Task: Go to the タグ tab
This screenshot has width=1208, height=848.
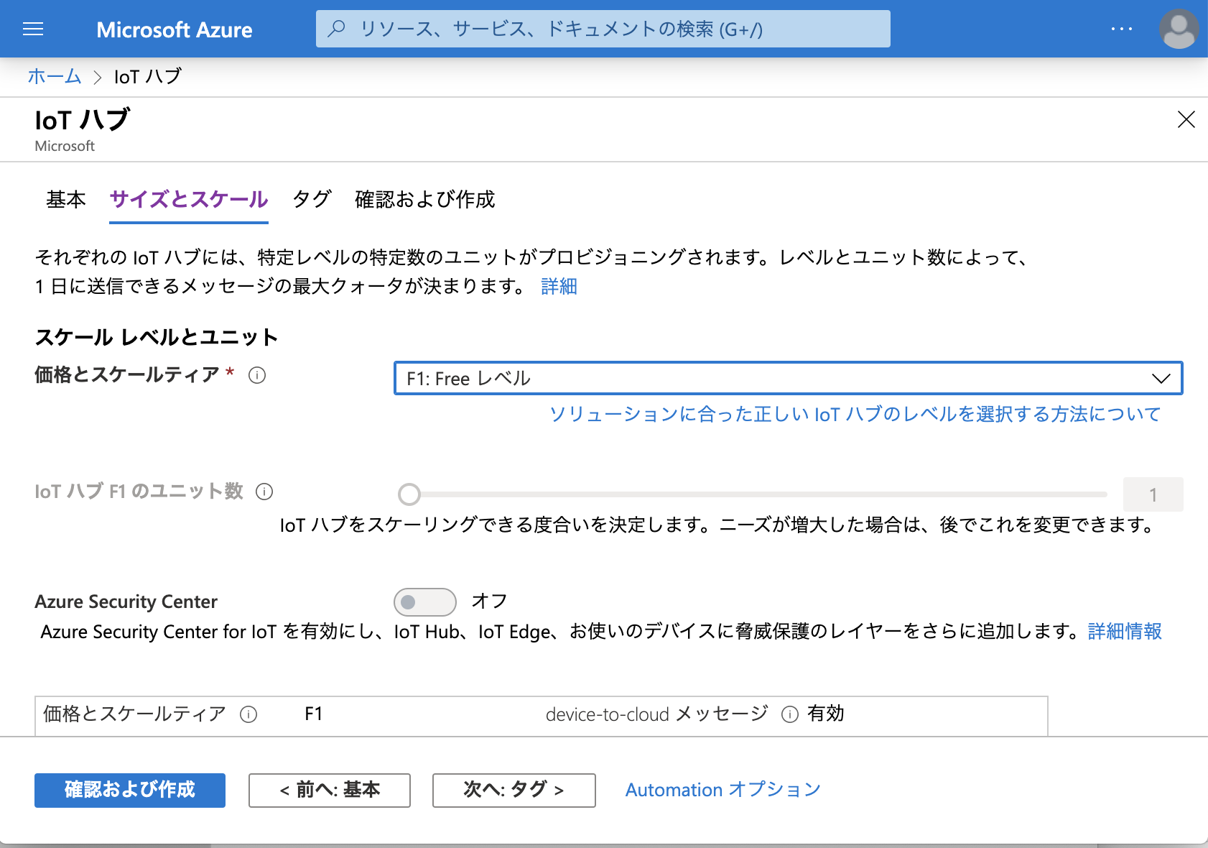Action: tap(312, 199)
